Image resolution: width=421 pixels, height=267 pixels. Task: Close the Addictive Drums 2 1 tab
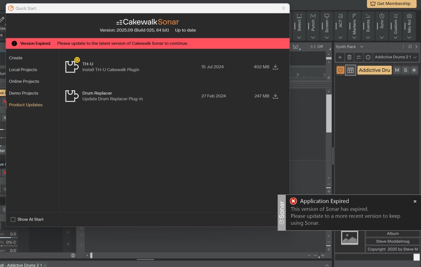click(x=45, y=265)
